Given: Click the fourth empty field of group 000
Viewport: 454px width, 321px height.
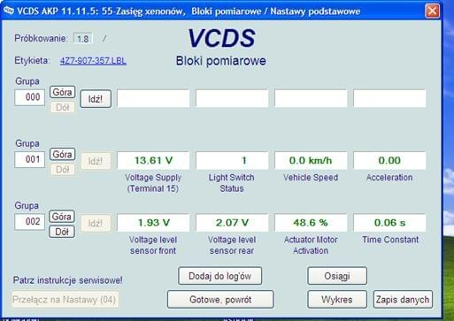Looking at the screenshot, I should click(x=389, y=98).
